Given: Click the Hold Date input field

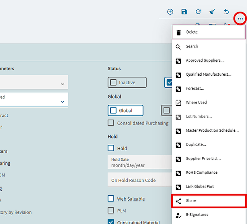Looking at the screenshot, I should coord(139,162).
